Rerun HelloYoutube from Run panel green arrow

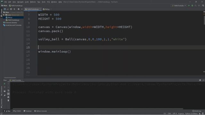click(x=4, y=84)
